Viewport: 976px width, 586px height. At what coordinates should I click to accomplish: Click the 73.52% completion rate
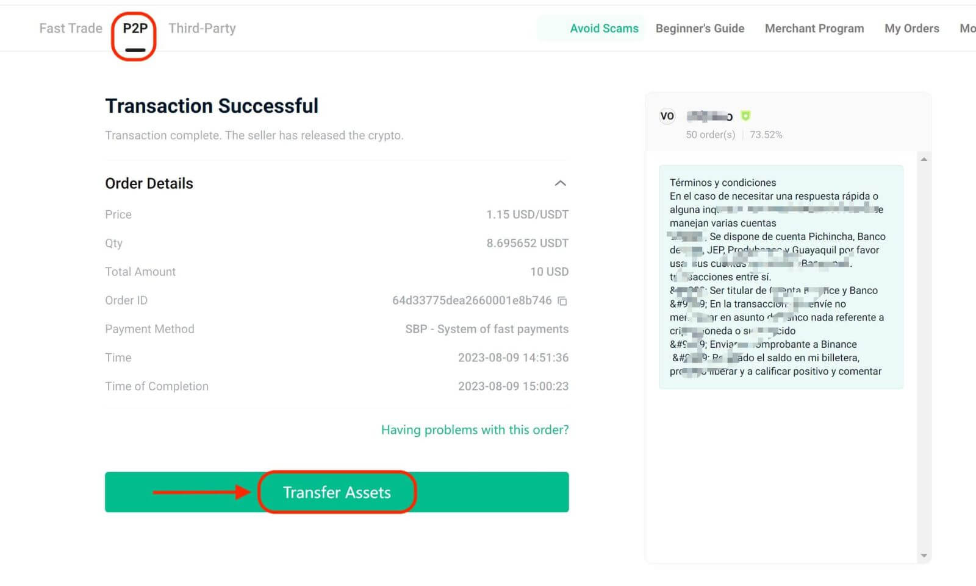tap(766, 135)
